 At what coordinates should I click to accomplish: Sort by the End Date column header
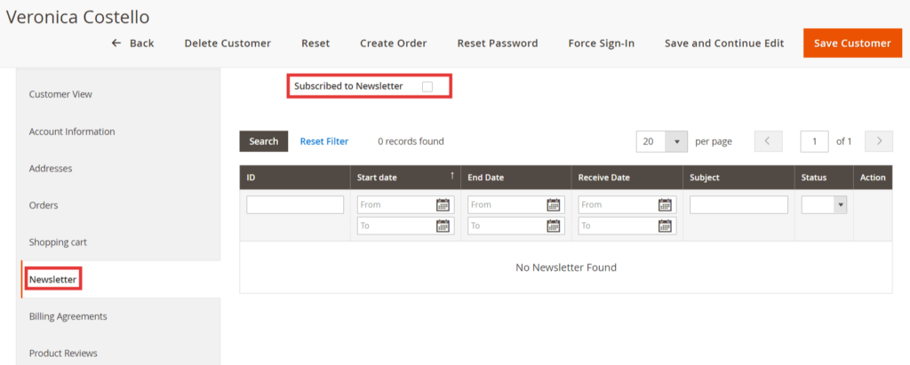pyautogui.click(x=516, y=178)
